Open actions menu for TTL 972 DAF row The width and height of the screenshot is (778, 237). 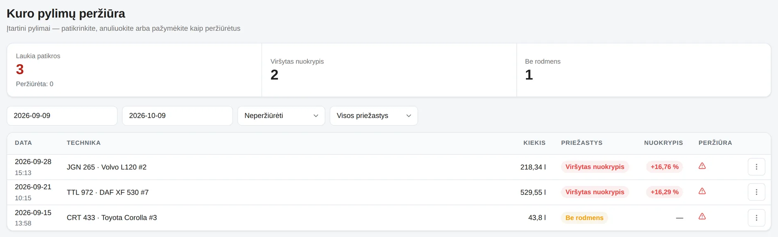[756, 192]
